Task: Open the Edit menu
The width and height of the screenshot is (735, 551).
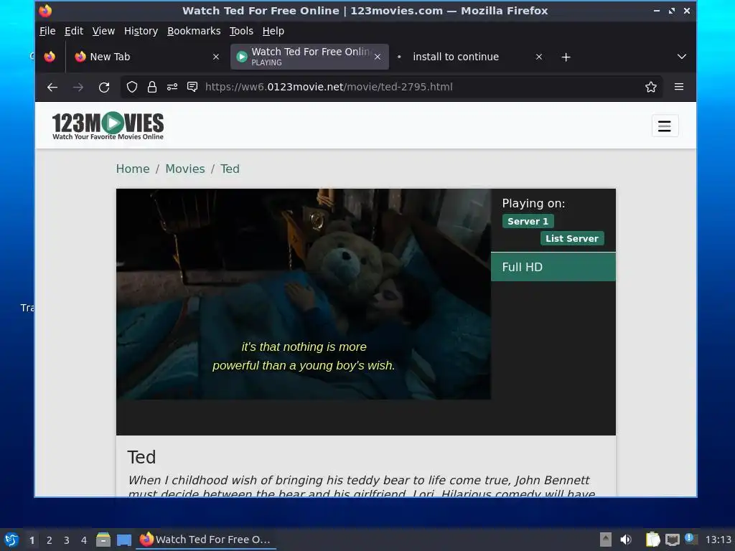Action: [74, 31]
